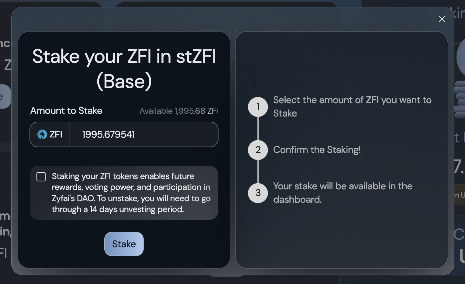This screenshot has width=465, height=284.
Task: Click the amber button at right edge
Action: click(460, 195)
